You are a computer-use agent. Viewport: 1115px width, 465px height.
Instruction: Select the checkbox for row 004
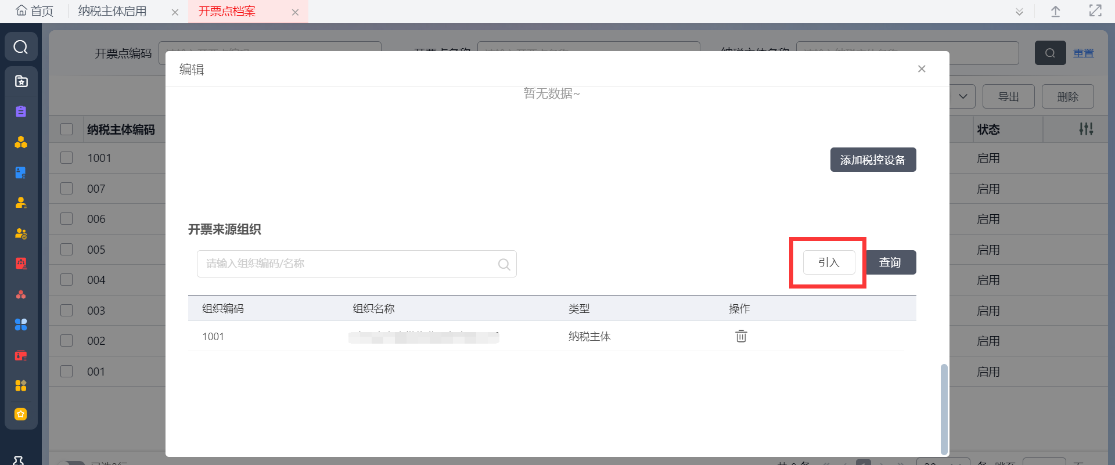point(67,280)
